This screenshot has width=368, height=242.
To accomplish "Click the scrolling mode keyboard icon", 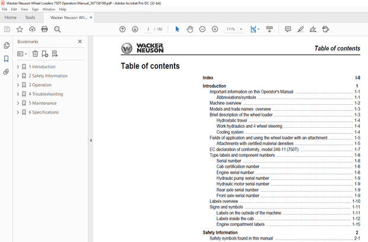I will click(x=269, y=29).
